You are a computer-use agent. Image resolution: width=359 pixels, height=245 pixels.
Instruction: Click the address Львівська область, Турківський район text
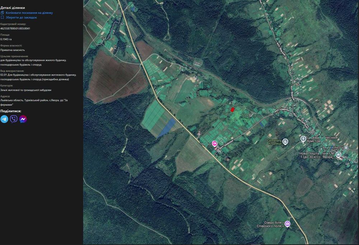[x=34, y=102]
